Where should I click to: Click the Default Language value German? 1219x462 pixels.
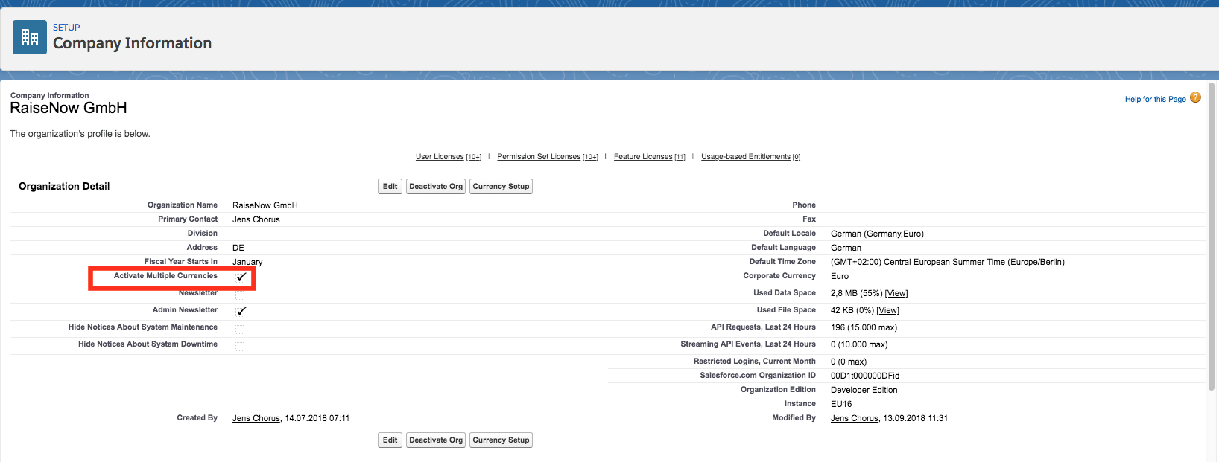846,248
